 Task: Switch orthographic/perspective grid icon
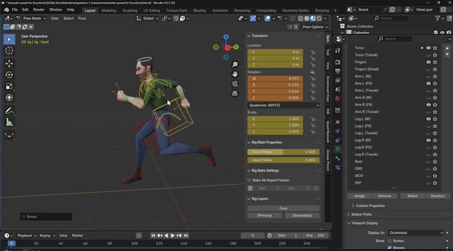(235, 93)
